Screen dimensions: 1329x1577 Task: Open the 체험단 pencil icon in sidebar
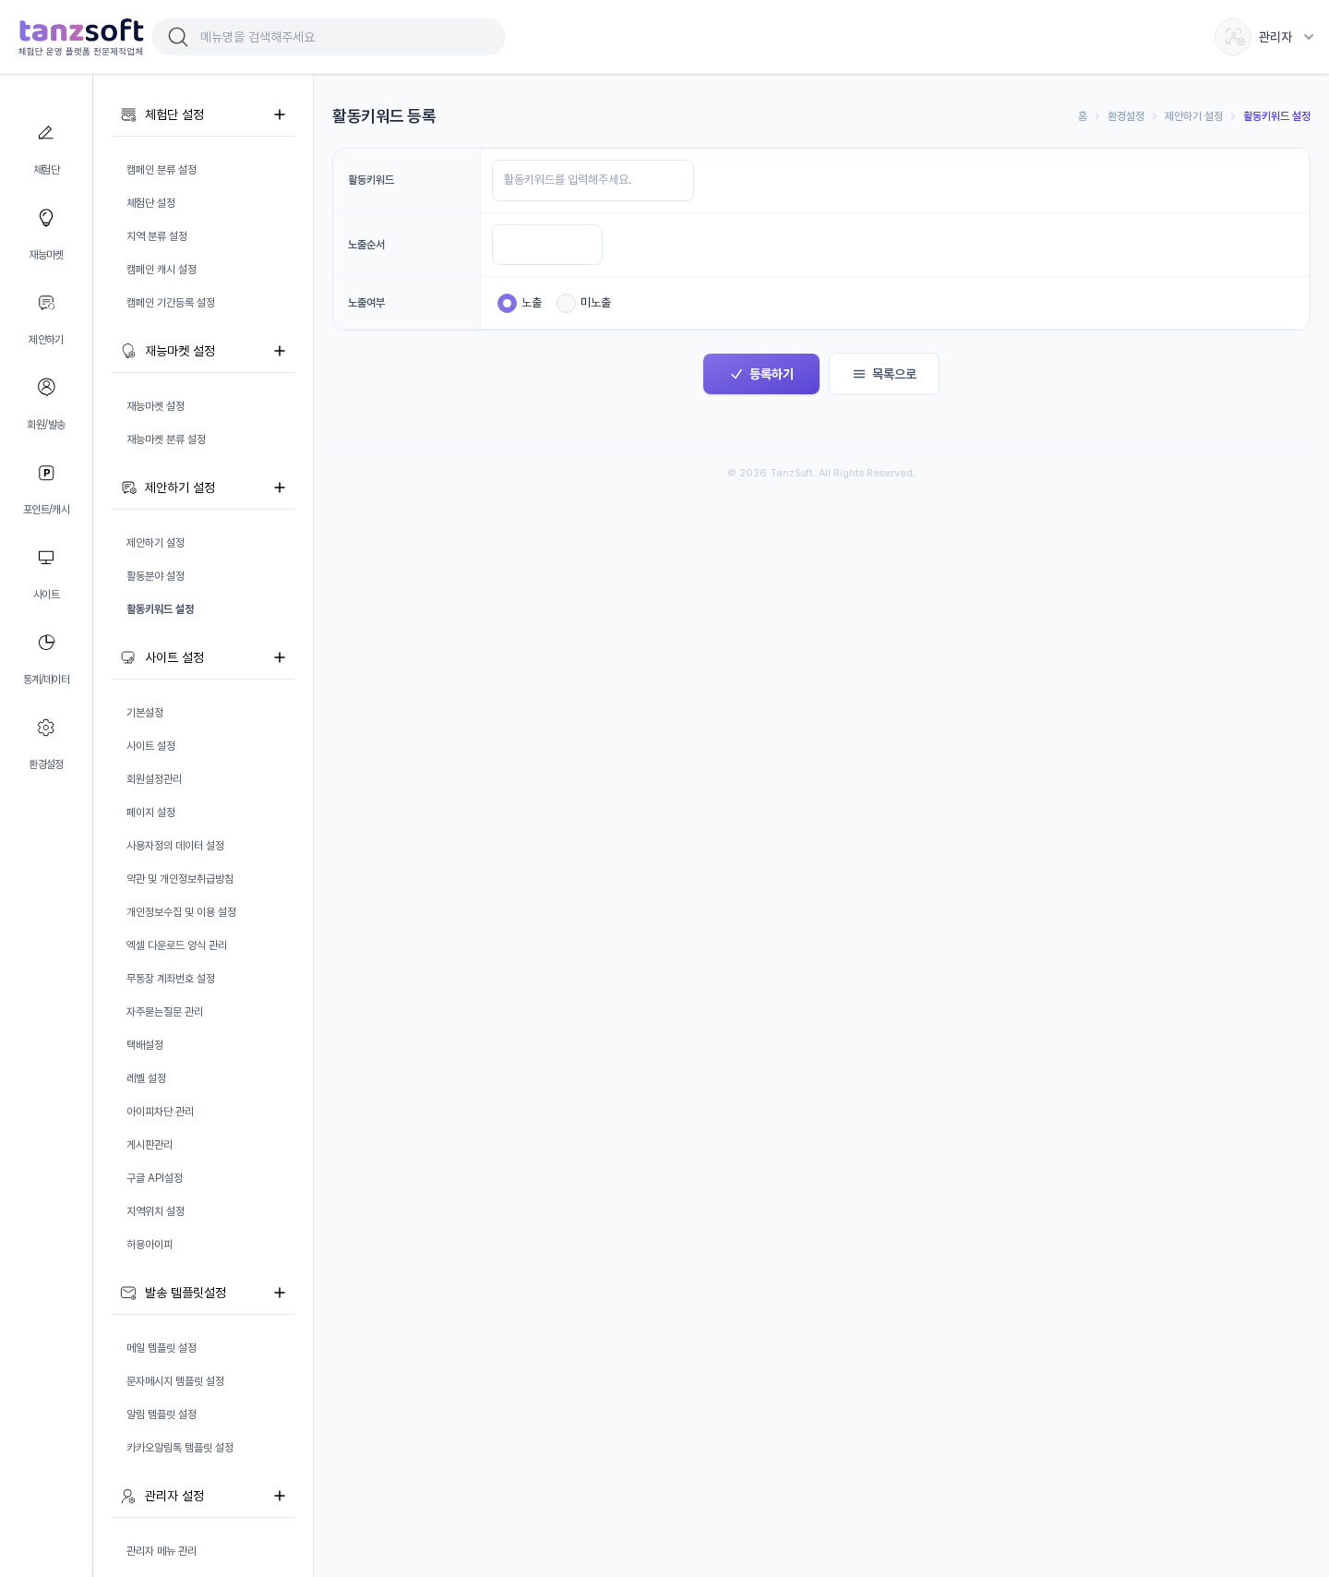(x=46, y=133)
